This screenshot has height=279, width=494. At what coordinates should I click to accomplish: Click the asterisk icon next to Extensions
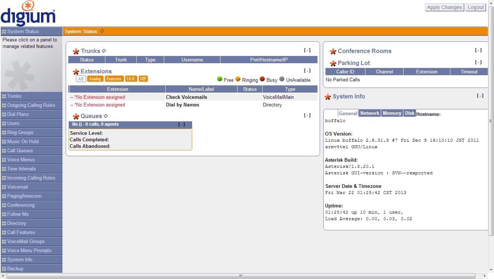pyautogui.click(x=76, y=72)
